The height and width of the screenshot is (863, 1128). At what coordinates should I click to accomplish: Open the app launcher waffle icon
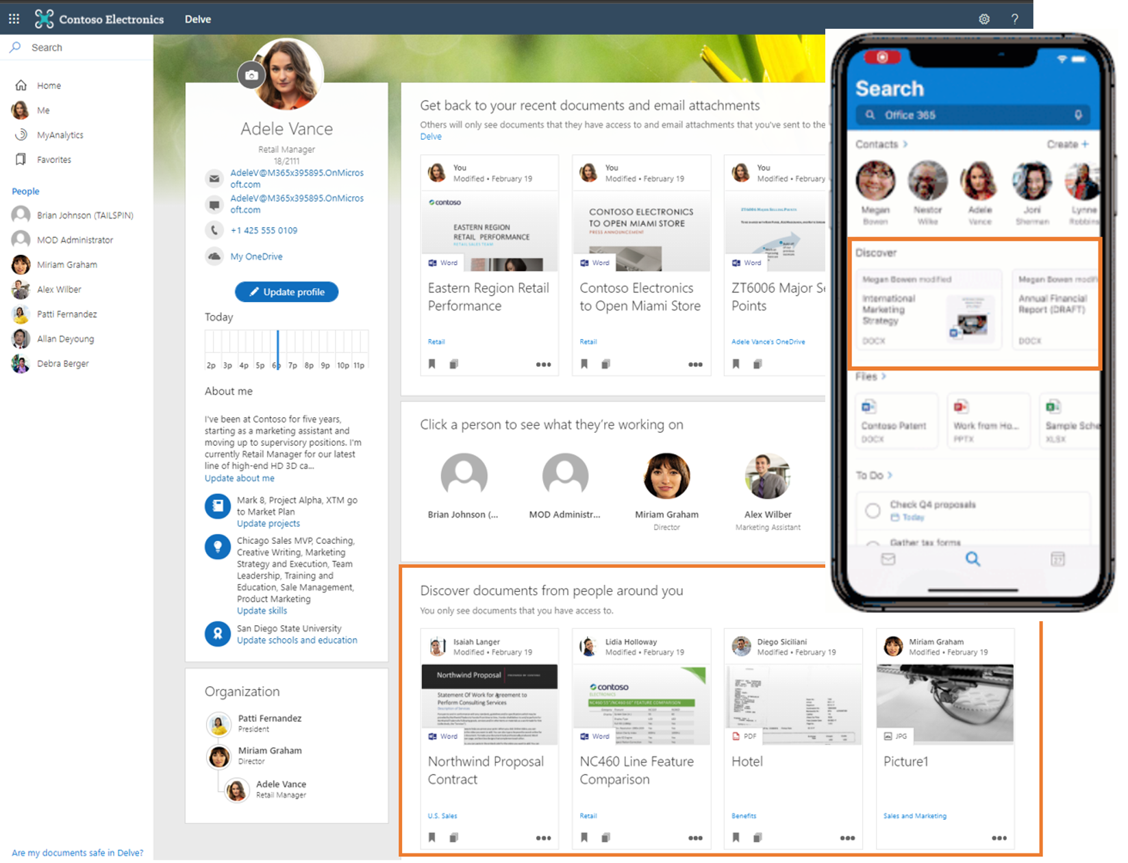point(14,19)
